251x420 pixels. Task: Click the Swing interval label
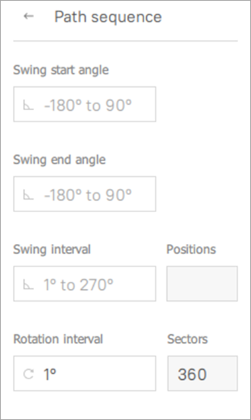click(x=52, y=249)
